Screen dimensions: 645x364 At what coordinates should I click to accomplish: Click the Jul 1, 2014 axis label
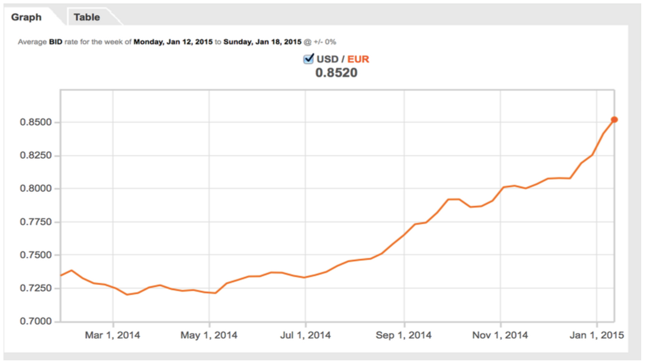(305, 335)
